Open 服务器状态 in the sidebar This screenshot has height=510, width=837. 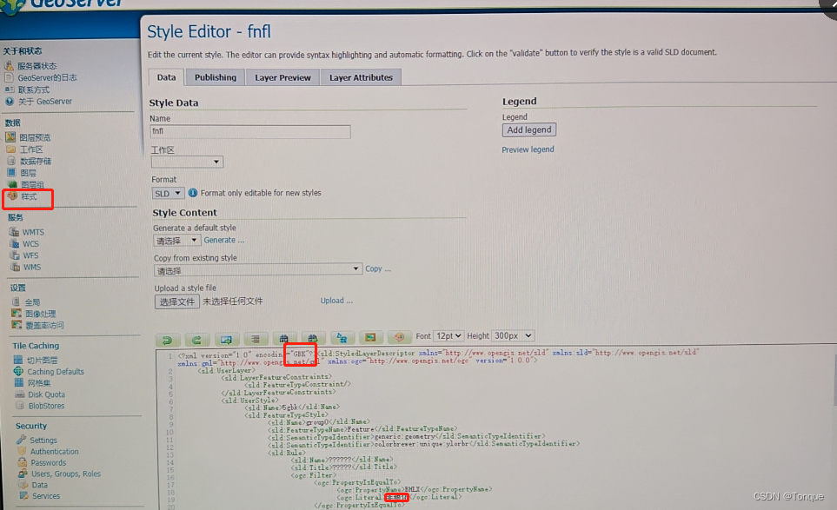pyautogui.click(x=37, y=66)
